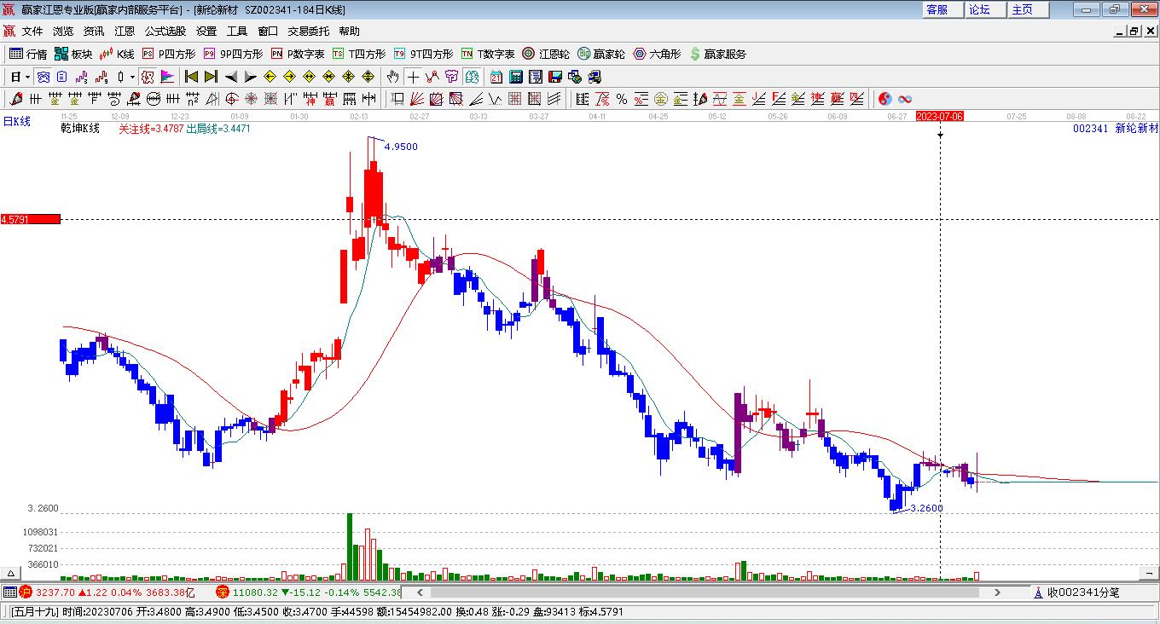Open the 工具 menu
The width and height of the screenshot is (1160, 624).
(x=237, y=32)
